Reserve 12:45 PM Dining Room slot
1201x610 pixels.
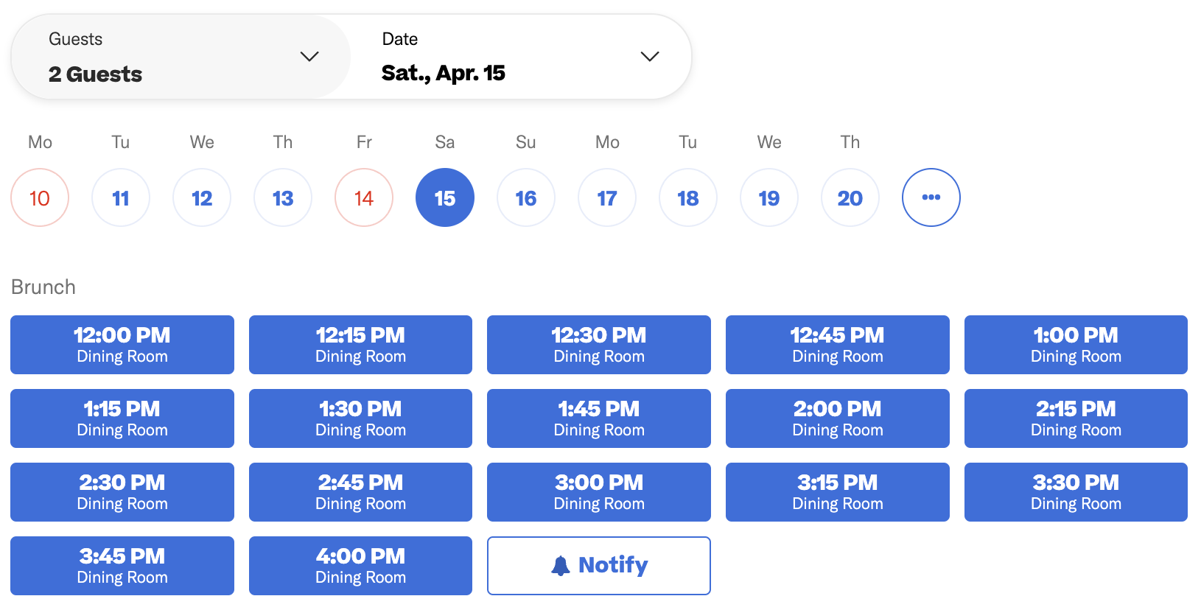(838, 345)
